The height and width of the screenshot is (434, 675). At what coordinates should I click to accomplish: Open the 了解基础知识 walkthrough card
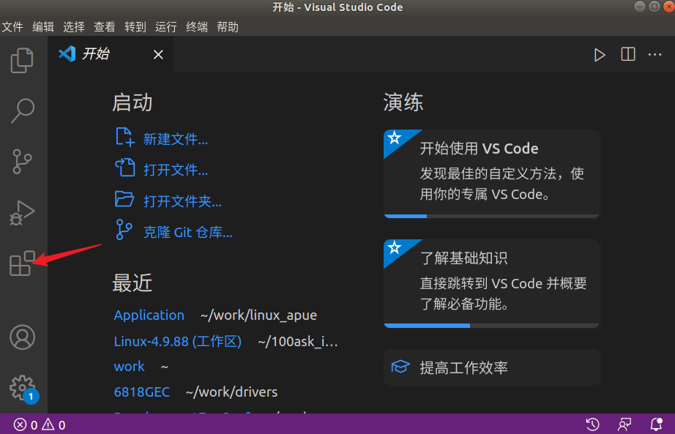491,283
